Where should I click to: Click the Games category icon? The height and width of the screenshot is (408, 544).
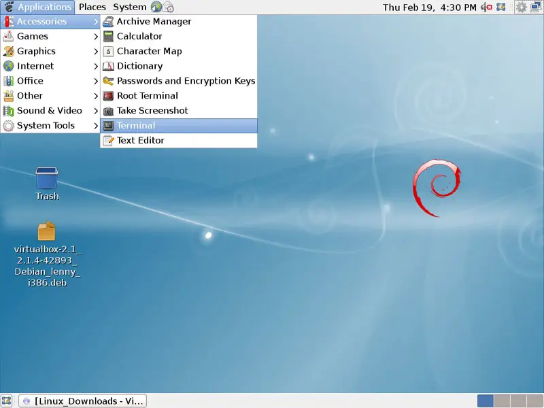[8, 37]
